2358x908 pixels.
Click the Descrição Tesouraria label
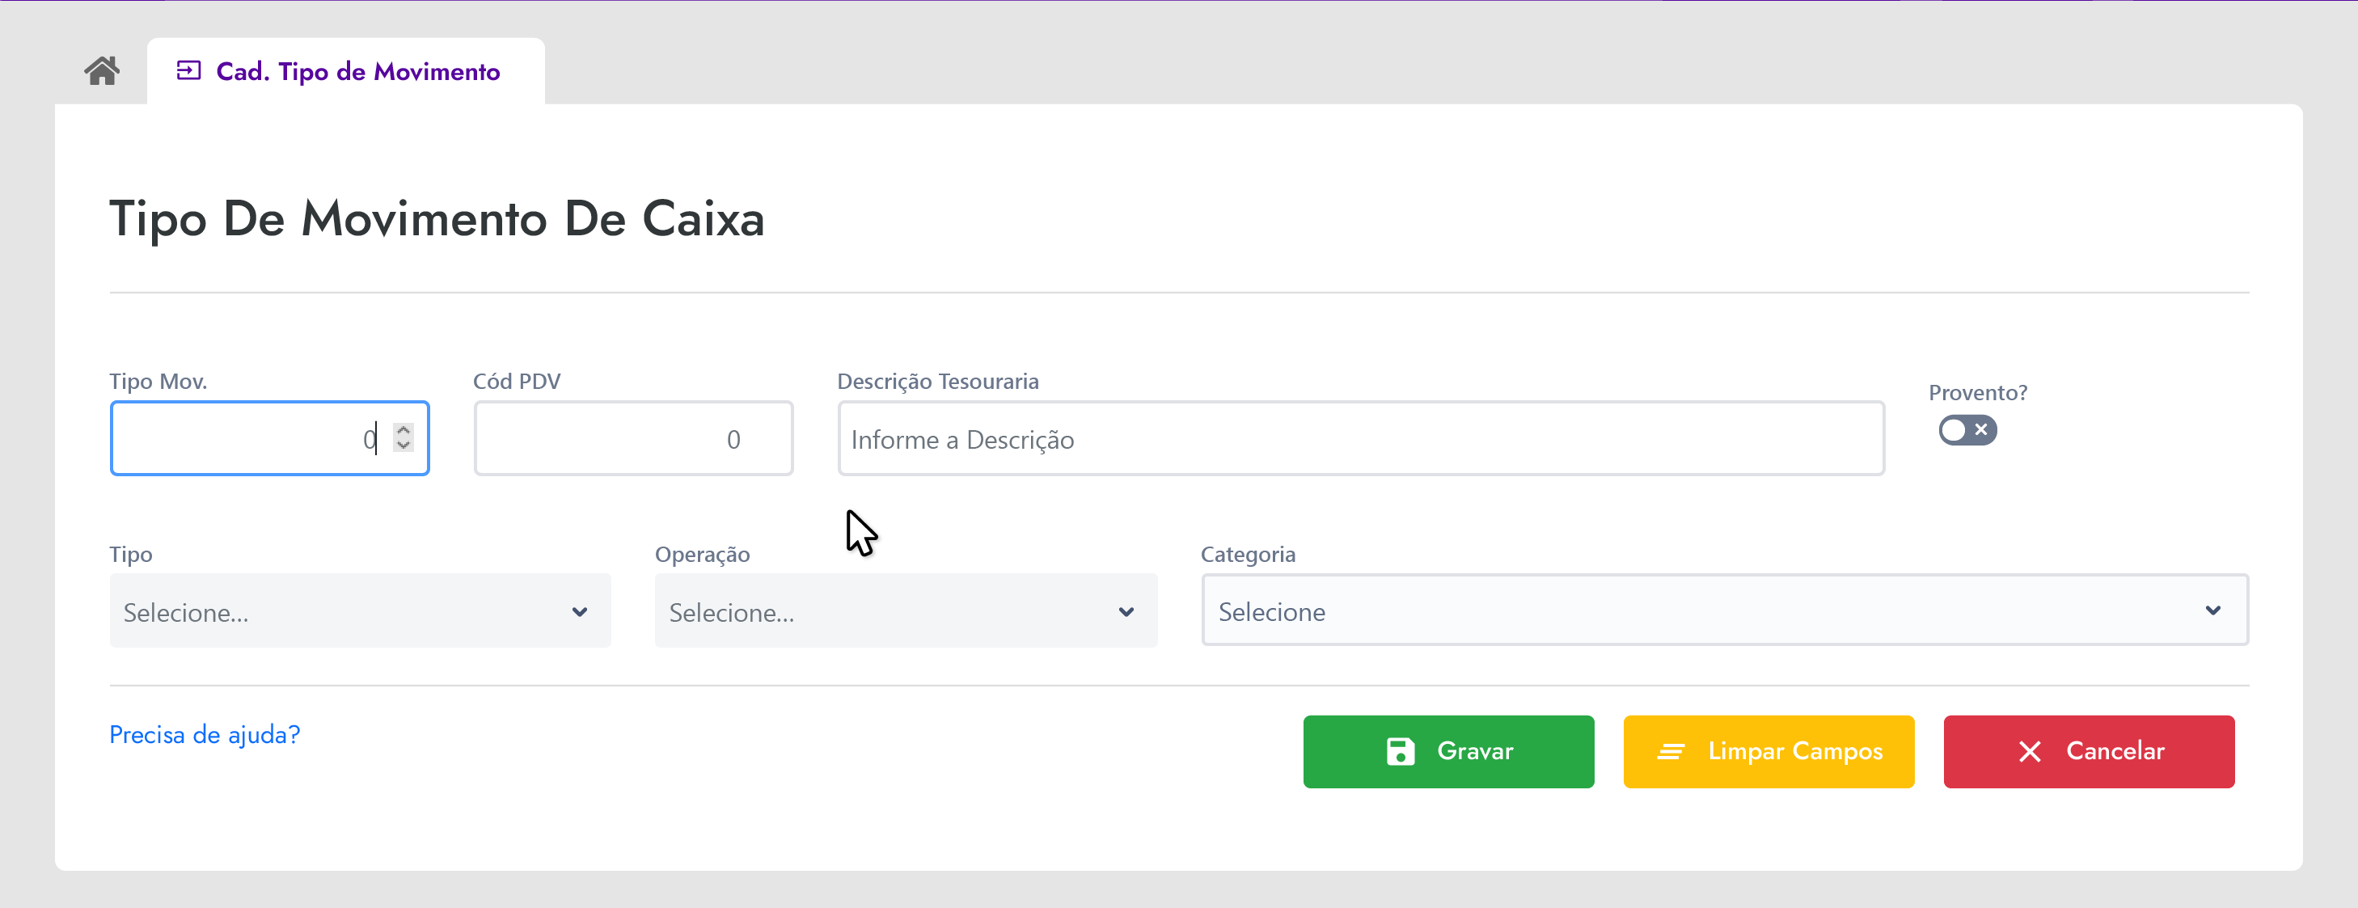pyautogui.click(x=937, y=381)
